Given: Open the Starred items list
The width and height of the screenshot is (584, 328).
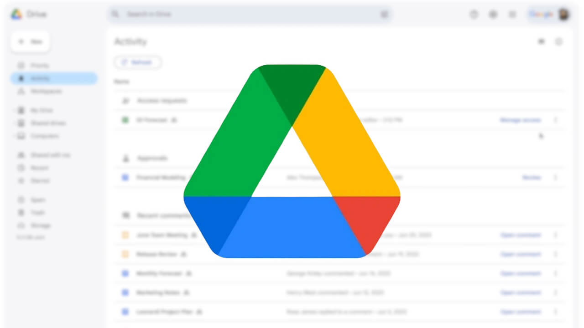Looking at the screenshot, I should (x=40, y=180).
